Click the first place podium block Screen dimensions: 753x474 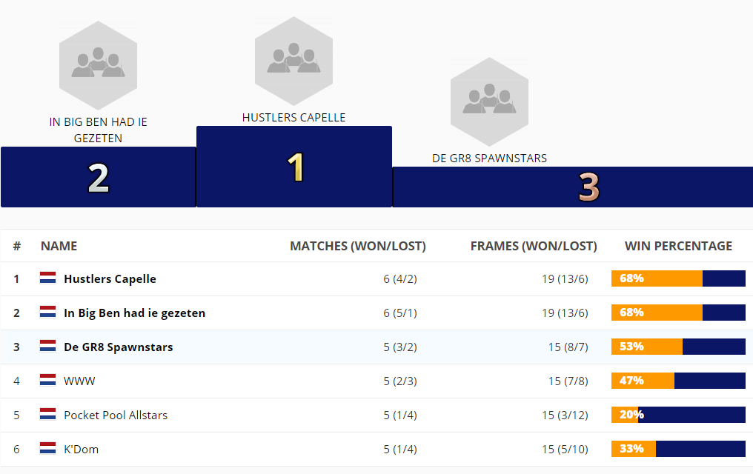294,167
